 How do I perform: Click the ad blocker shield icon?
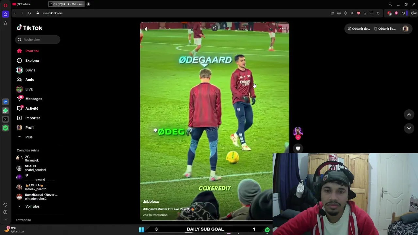point(346,13)
